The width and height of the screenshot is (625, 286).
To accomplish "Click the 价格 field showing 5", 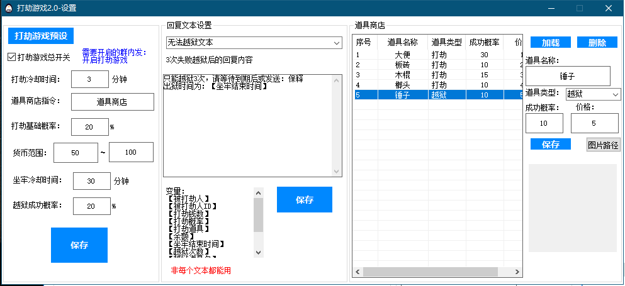I will pos(595,123).
